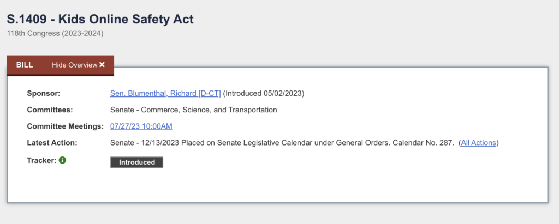Click the Latest Action: field label
Image resolution: width=559 pixels, height=224 pixels.
(52, 143)
